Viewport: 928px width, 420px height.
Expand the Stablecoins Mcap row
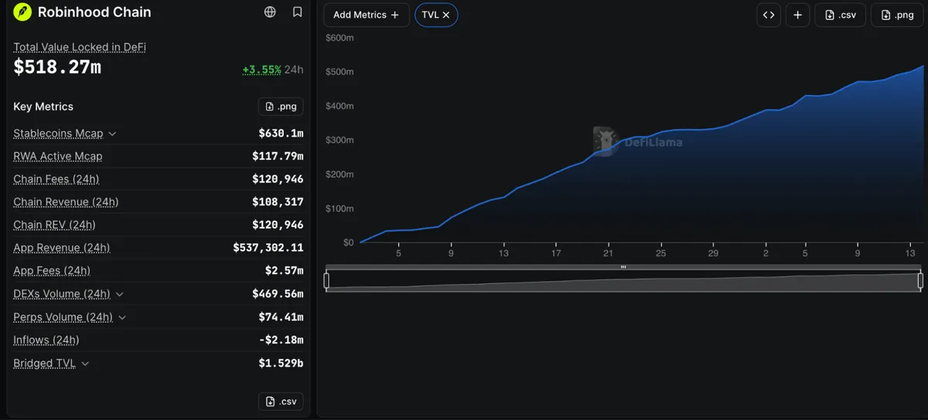112,134
